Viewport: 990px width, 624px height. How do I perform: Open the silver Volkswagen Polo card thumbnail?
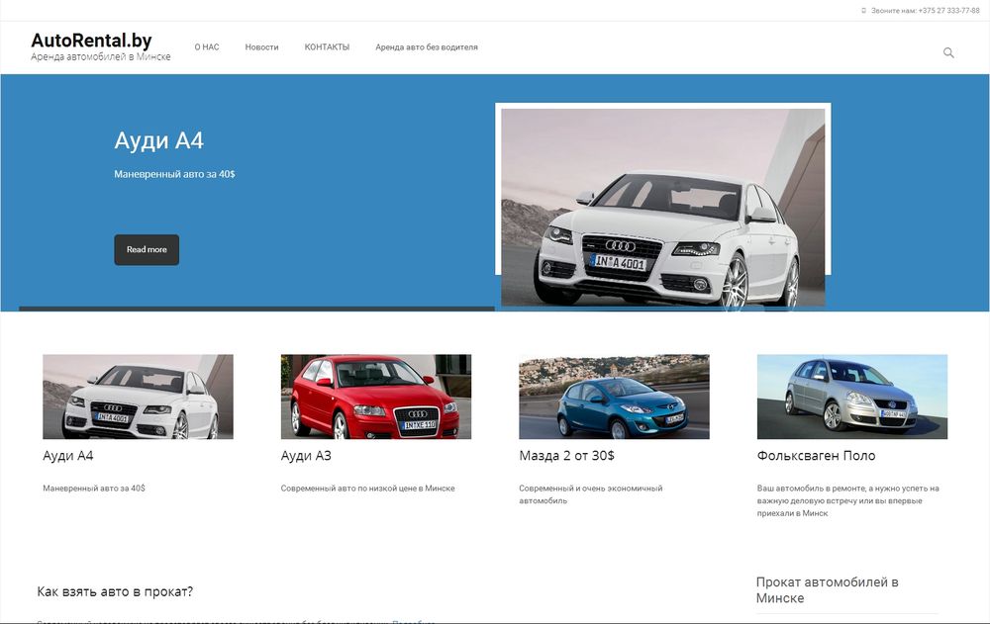click(x=851, y=397)
